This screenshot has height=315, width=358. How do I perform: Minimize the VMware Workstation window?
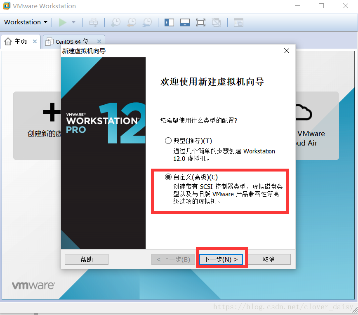[x=297, y=6]
